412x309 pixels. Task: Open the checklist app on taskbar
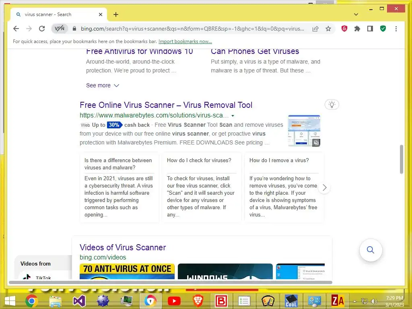point(244,301)
